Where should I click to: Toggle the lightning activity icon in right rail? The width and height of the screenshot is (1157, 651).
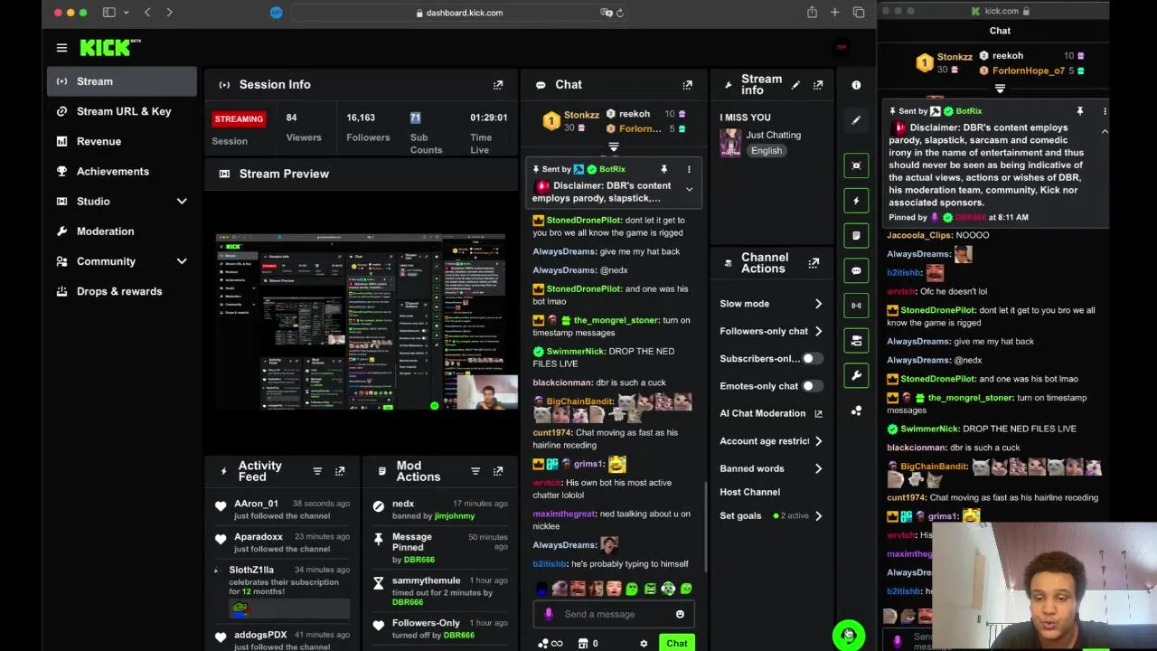pos(856,201)
